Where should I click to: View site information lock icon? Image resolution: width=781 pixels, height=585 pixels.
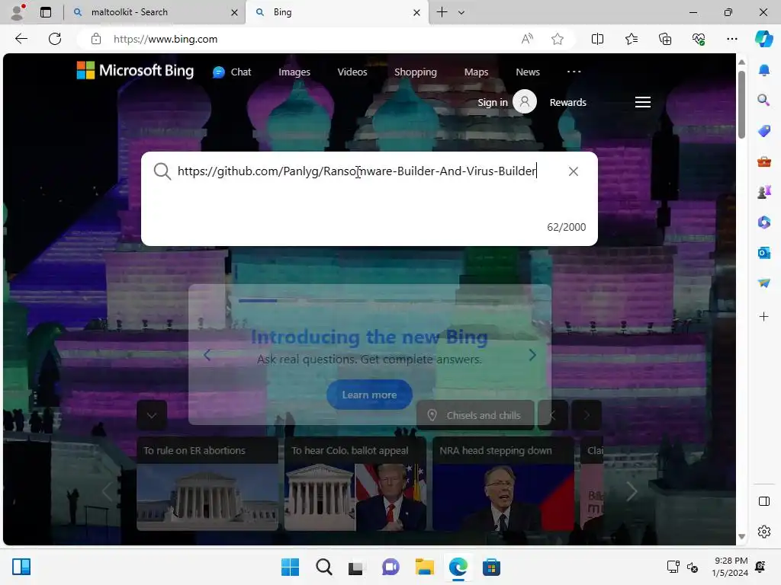(x=96, y=39)
